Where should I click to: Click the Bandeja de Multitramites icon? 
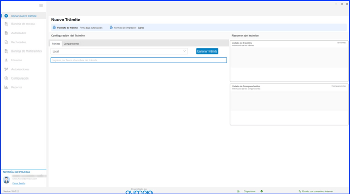point(6,51)
